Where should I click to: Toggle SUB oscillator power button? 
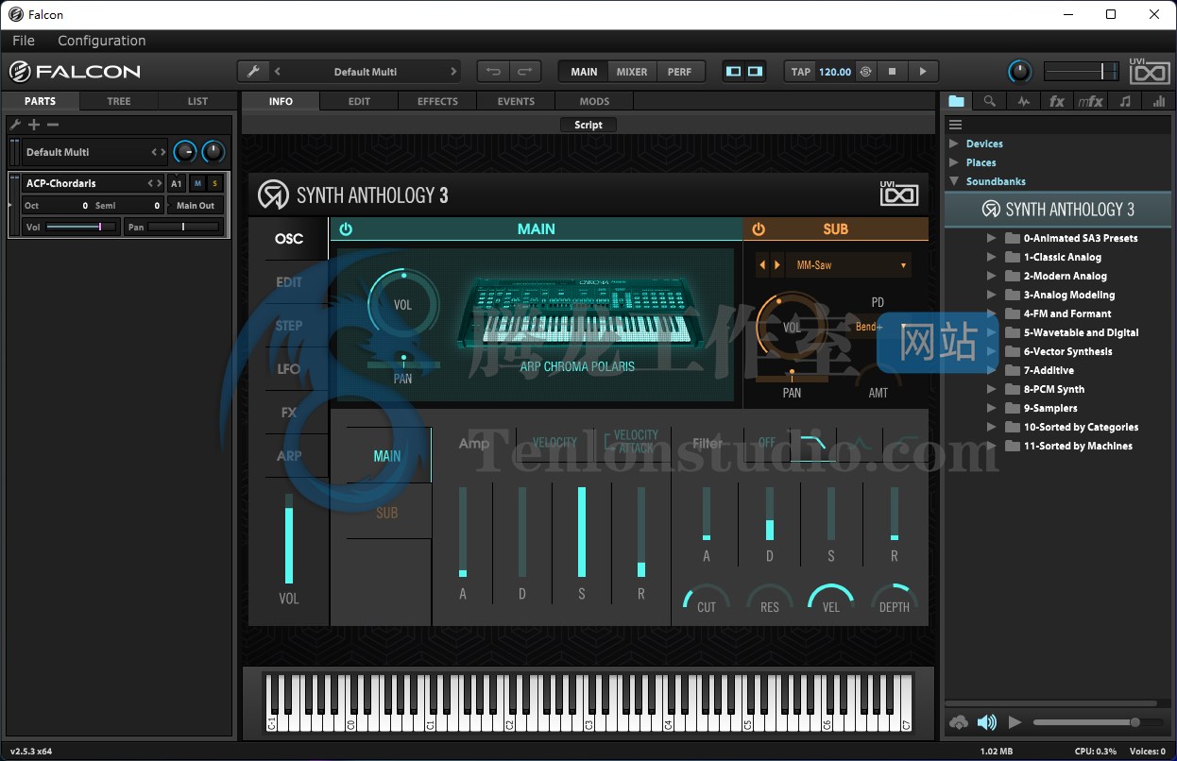[759, 228]
